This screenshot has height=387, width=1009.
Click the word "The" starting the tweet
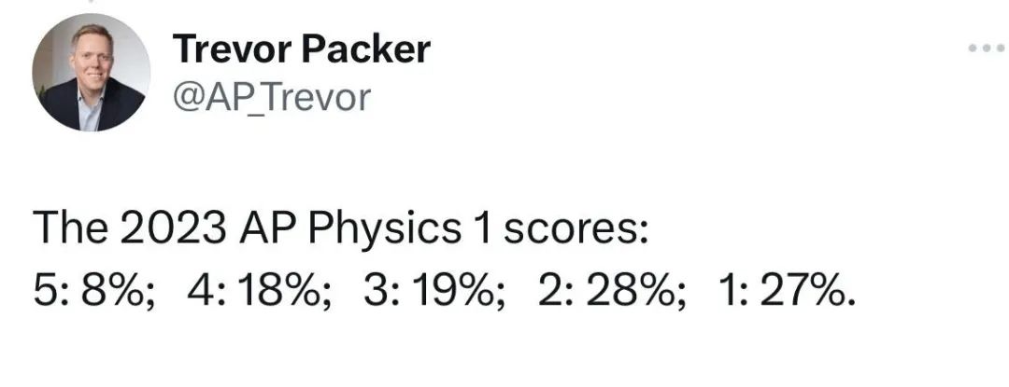point(71,228)
